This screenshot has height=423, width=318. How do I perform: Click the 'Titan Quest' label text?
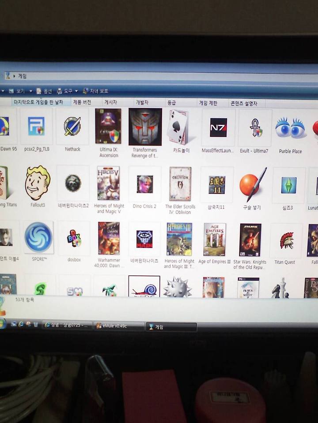pyautogui.click(x=285, y=262)
